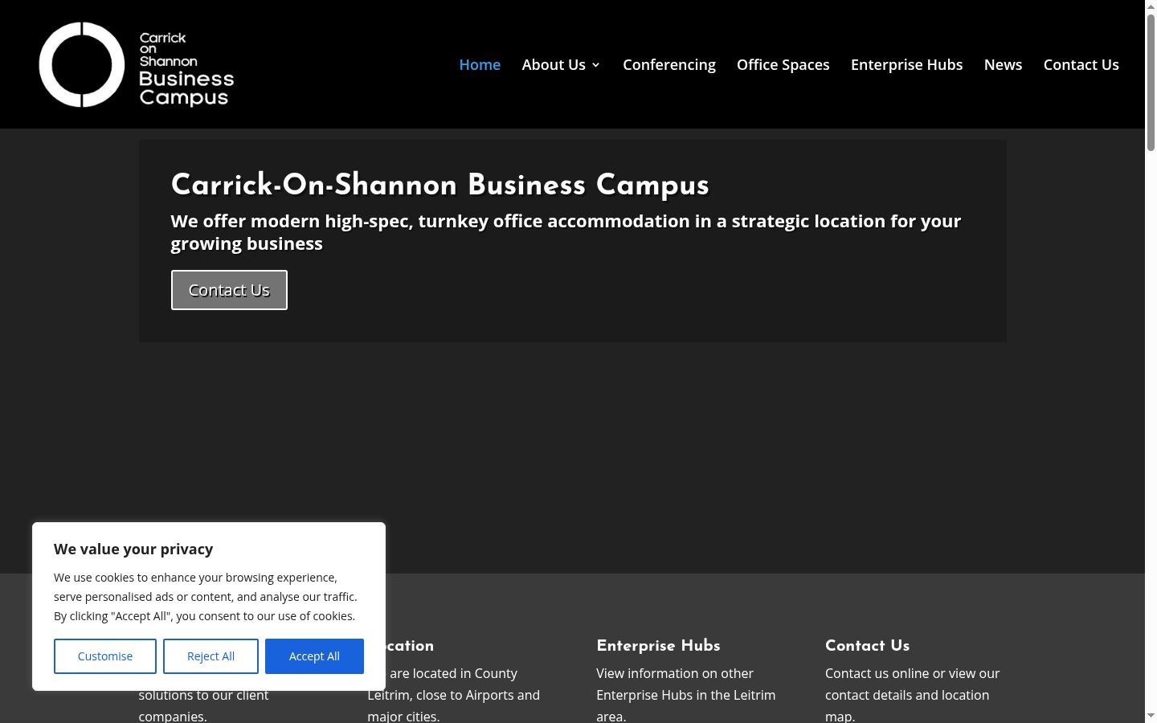Open Office Spaces in the navigation
Viewport: 1157px width, 723px height.
click(783, 64)
